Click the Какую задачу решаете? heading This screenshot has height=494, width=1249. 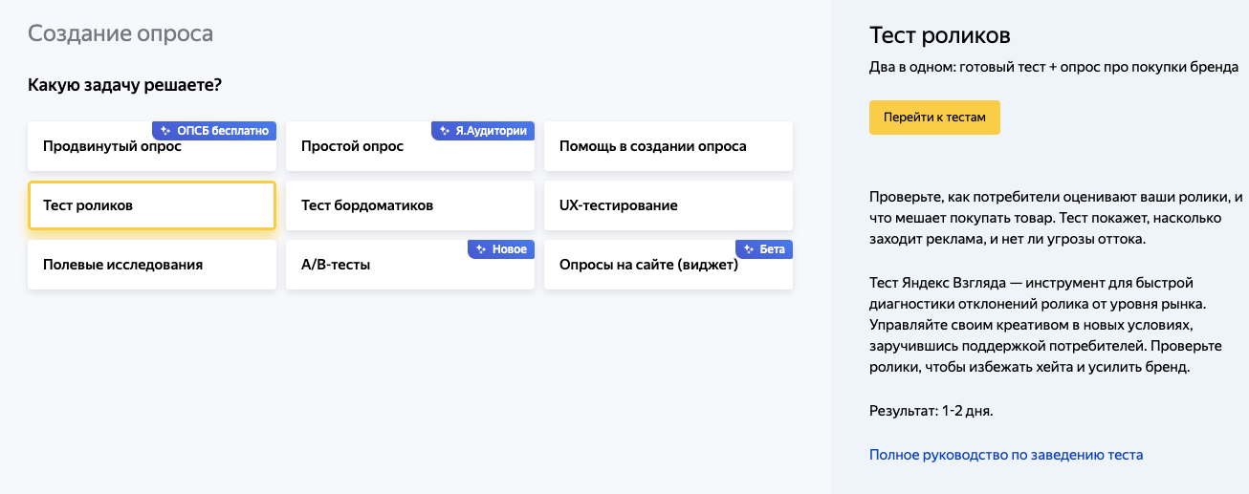pyautogui.click(x=125, y=85)
